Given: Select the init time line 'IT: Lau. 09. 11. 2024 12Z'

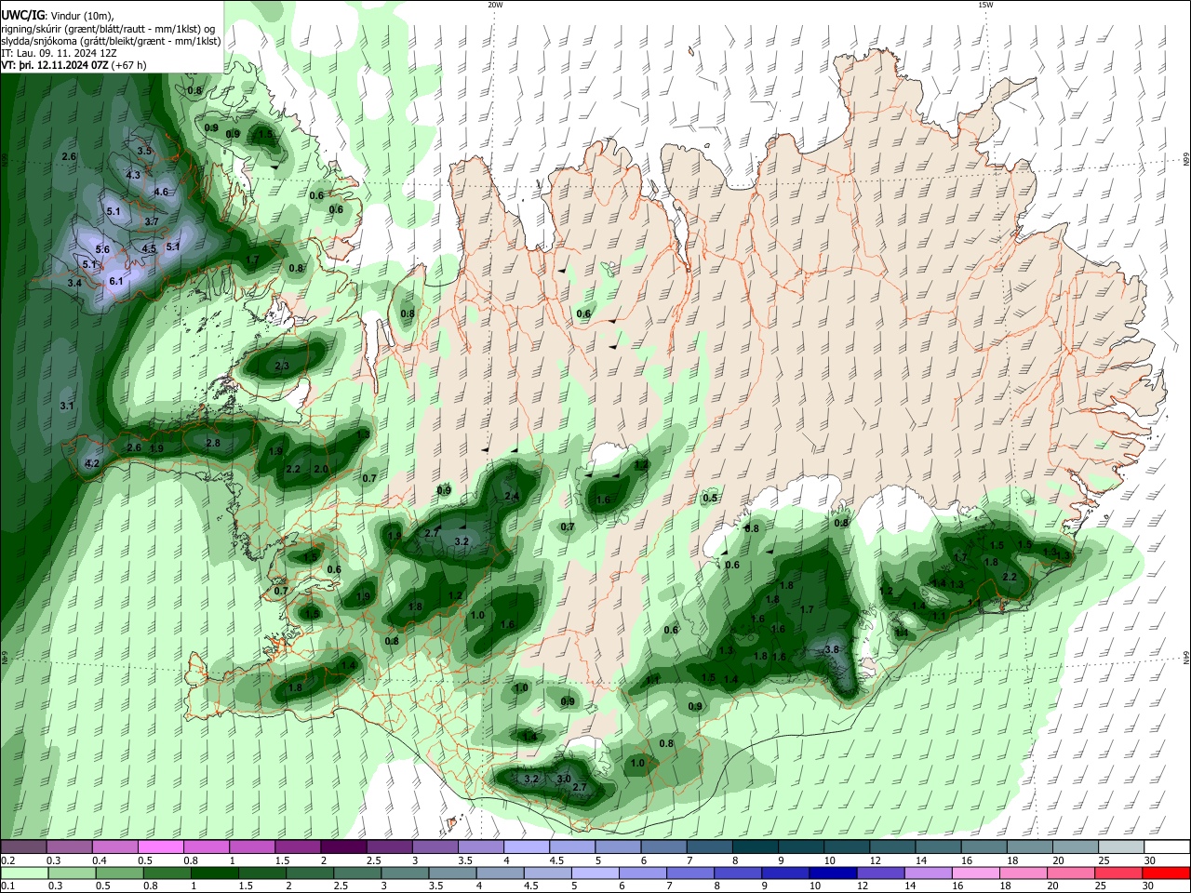Looking at the screenshot, I should coord(59,53).
